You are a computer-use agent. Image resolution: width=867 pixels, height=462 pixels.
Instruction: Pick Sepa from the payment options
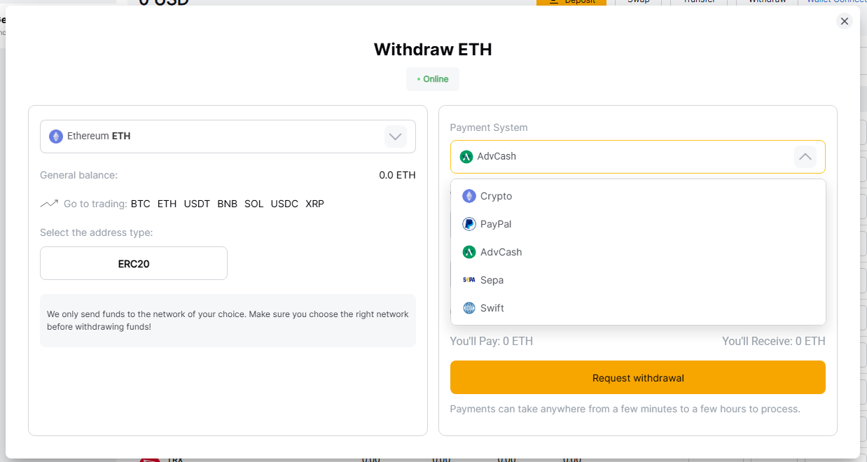pos(638,280)
